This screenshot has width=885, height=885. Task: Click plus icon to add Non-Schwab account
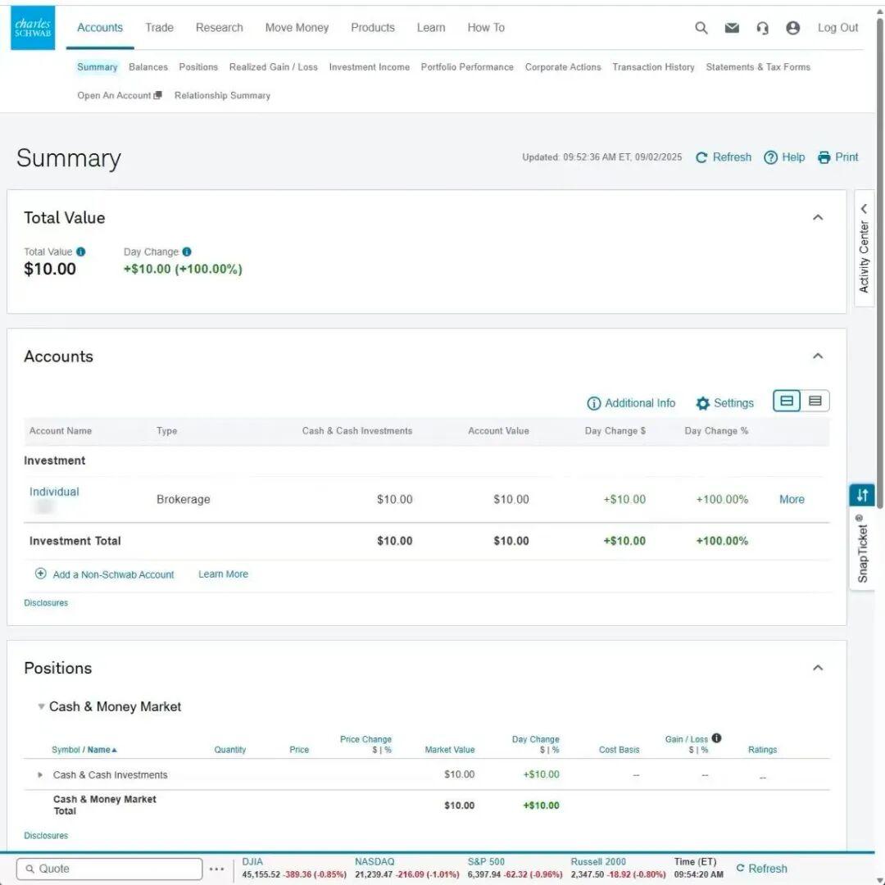(41, 574)
